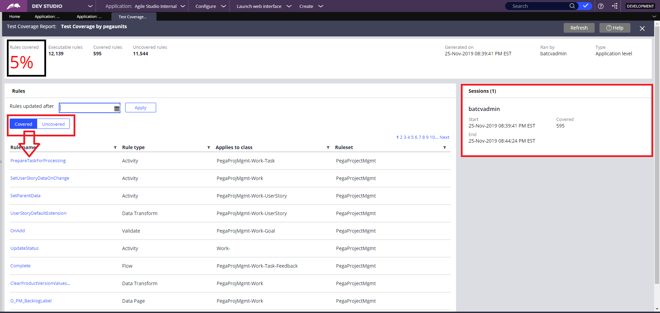The image size is (660, 313).
Task: Click the 5% rules covered value
Action: tap(22, 63)
